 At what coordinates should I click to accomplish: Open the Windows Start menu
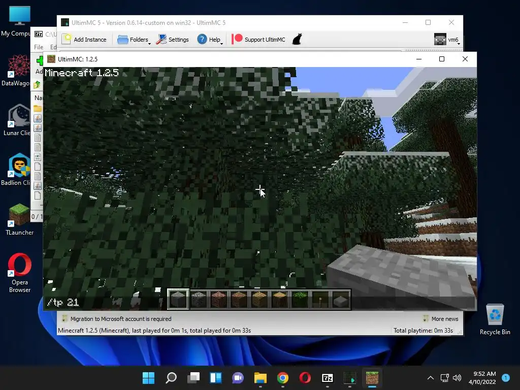coord(148,378)
